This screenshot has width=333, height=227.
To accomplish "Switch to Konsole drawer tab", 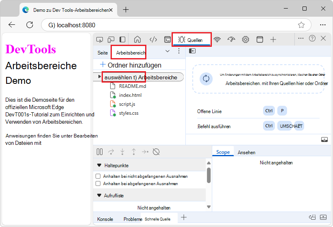I will click(105, 219).
